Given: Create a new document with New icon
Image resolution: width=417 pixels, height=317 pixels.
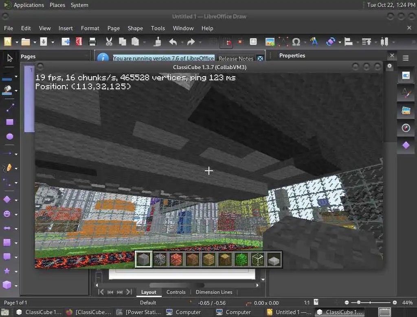Looking at the screenshot, I should point(8,42).
